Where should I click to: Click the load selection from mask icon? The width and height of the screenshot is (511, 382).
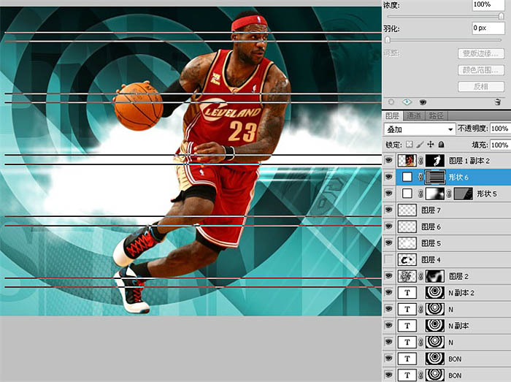(391, 102)
